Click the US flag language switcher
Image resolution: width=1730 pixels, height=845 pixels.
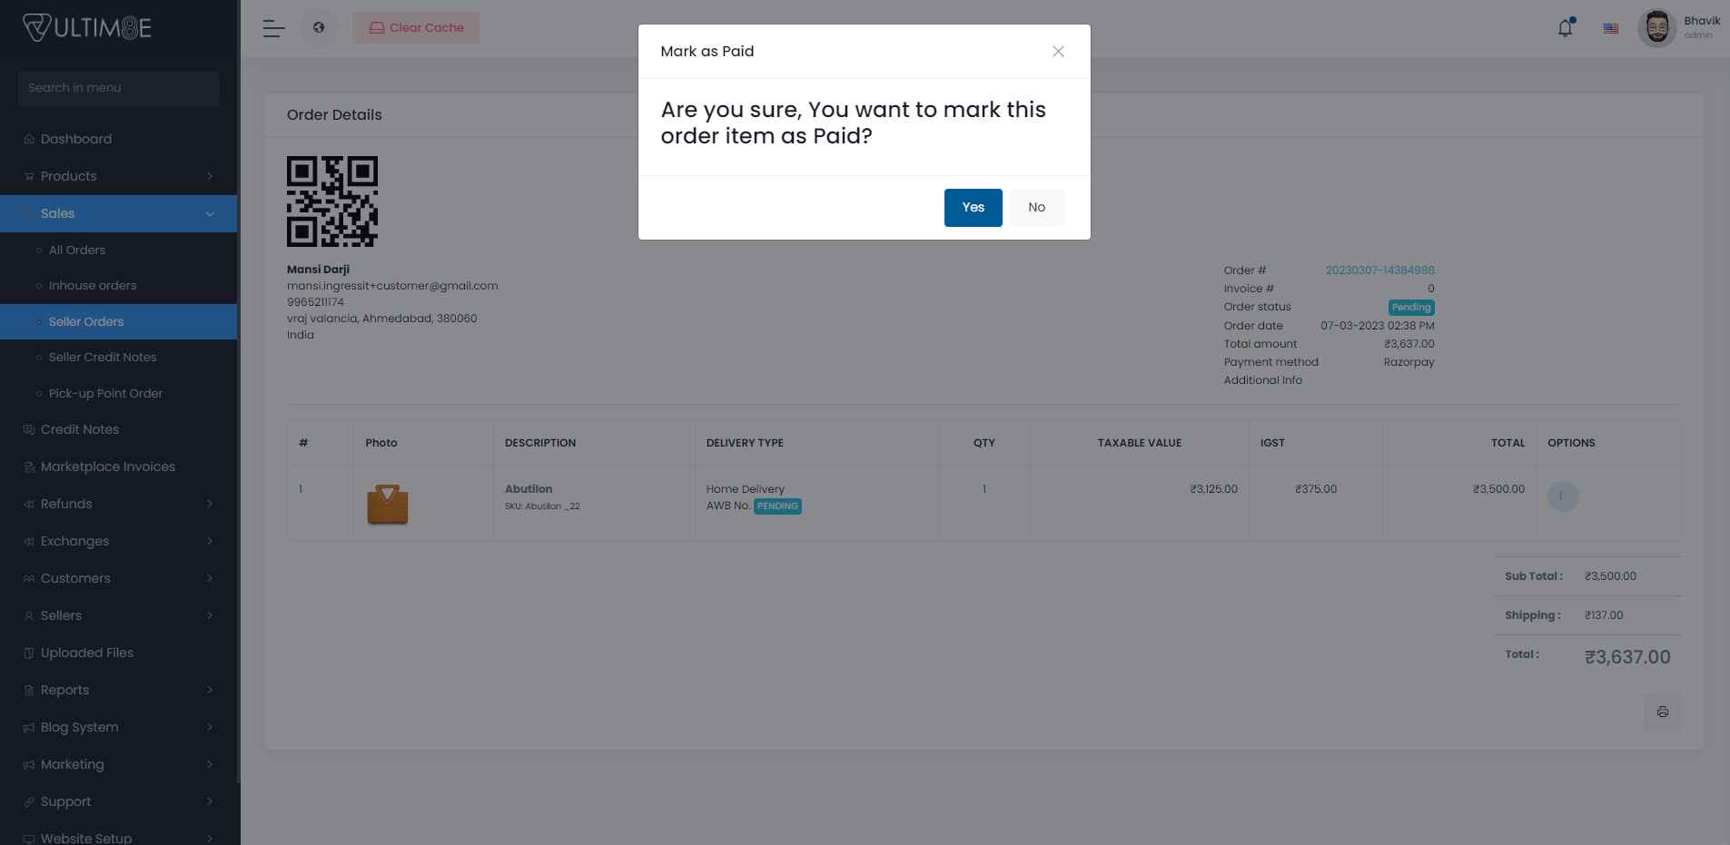(x=1611, y=28)
